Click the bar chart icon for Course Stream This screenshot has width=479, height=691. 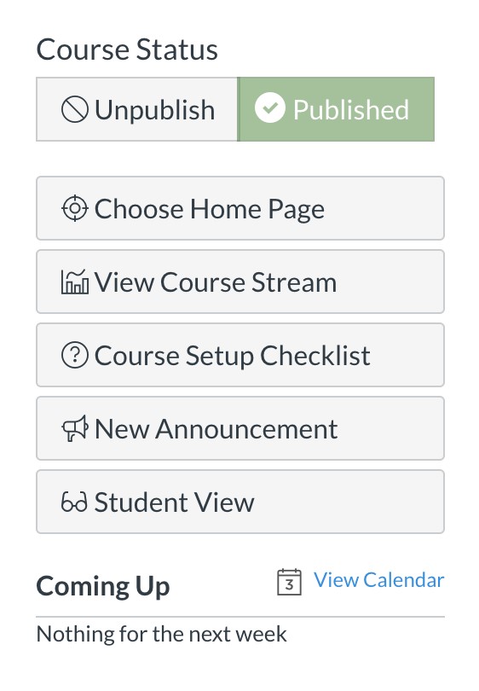pos(75,282)
